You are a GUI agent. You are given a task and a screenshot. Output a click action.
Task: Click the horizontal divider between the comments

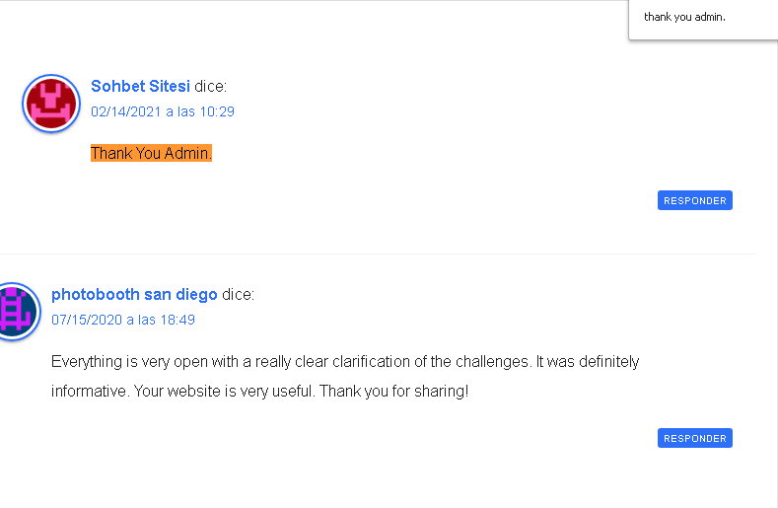click(x=378, y=254)
